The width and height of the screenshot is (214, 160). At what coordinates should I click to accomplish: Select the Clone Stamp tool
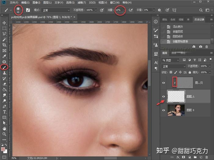pyautogui.click(x=4, y=73)
